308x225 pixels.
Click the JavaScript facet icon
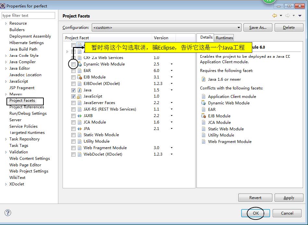tap(79, 96)
